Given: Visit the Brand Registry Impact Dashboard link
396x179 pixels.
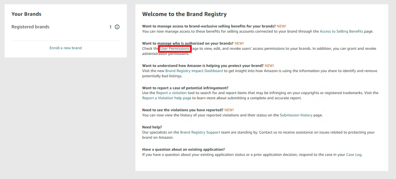Looking at the screenshot, I should click(194, 71).
